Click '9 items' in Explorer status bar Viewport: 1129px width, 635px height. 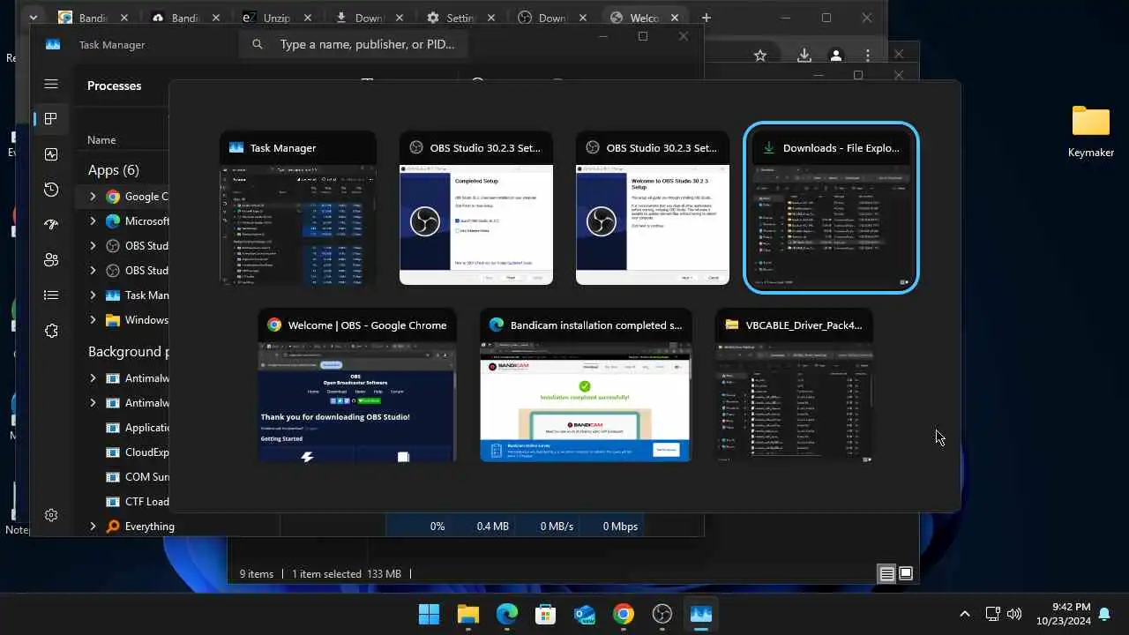[x=257, y=574]
